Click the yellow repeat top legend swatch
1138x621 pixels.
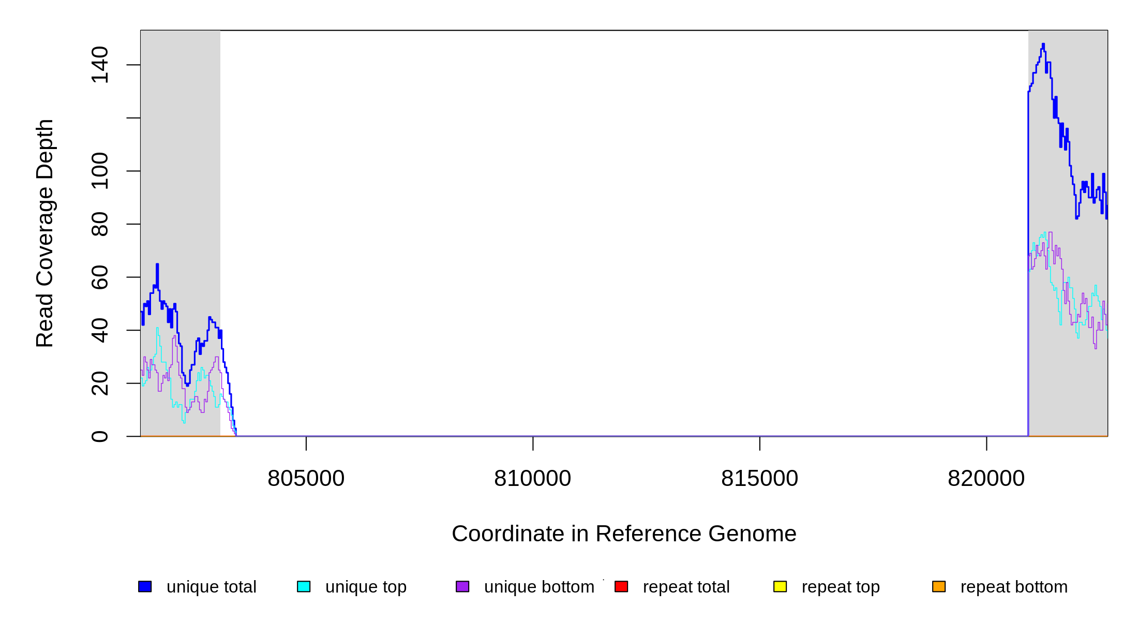click(x=780, y=586)
